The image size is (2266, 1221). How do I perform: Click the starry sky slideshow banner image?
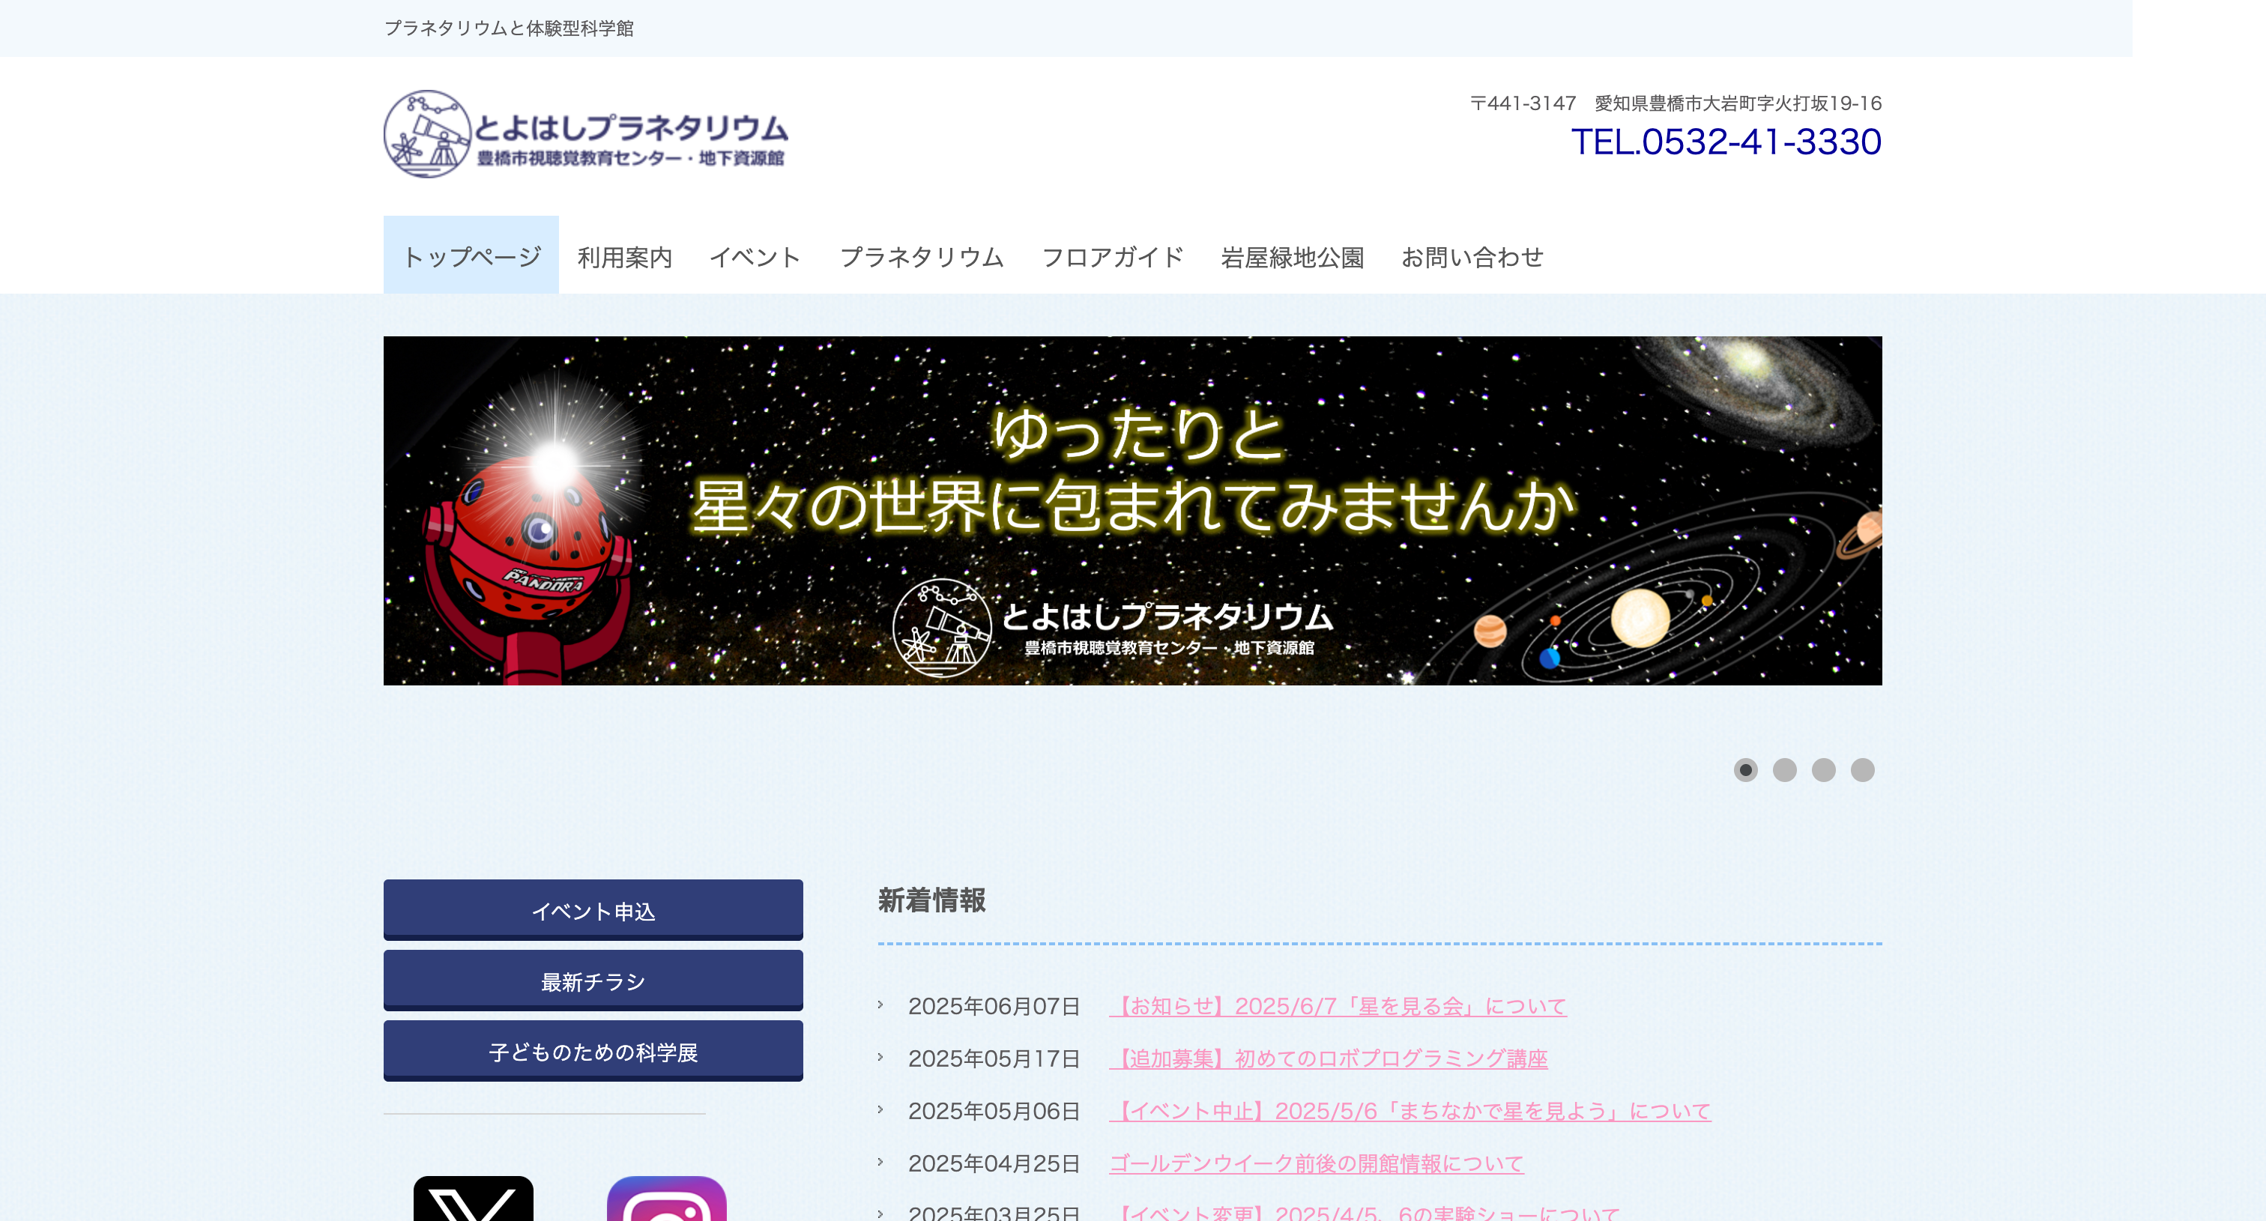(x=1132, y=511)
